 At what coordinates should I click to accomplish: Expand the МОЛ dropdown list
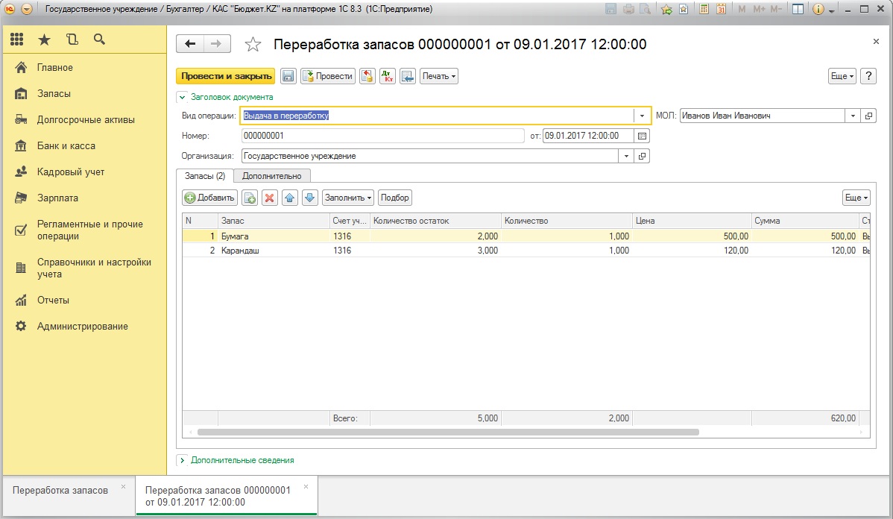[853, 116]
